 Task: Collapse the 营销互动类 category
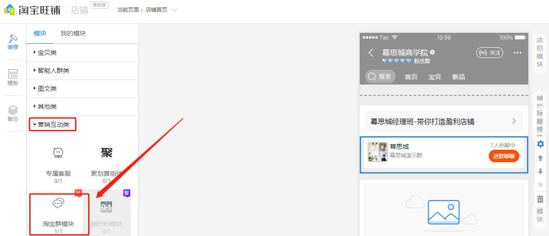pyautogui.click(x=53, y=125)
